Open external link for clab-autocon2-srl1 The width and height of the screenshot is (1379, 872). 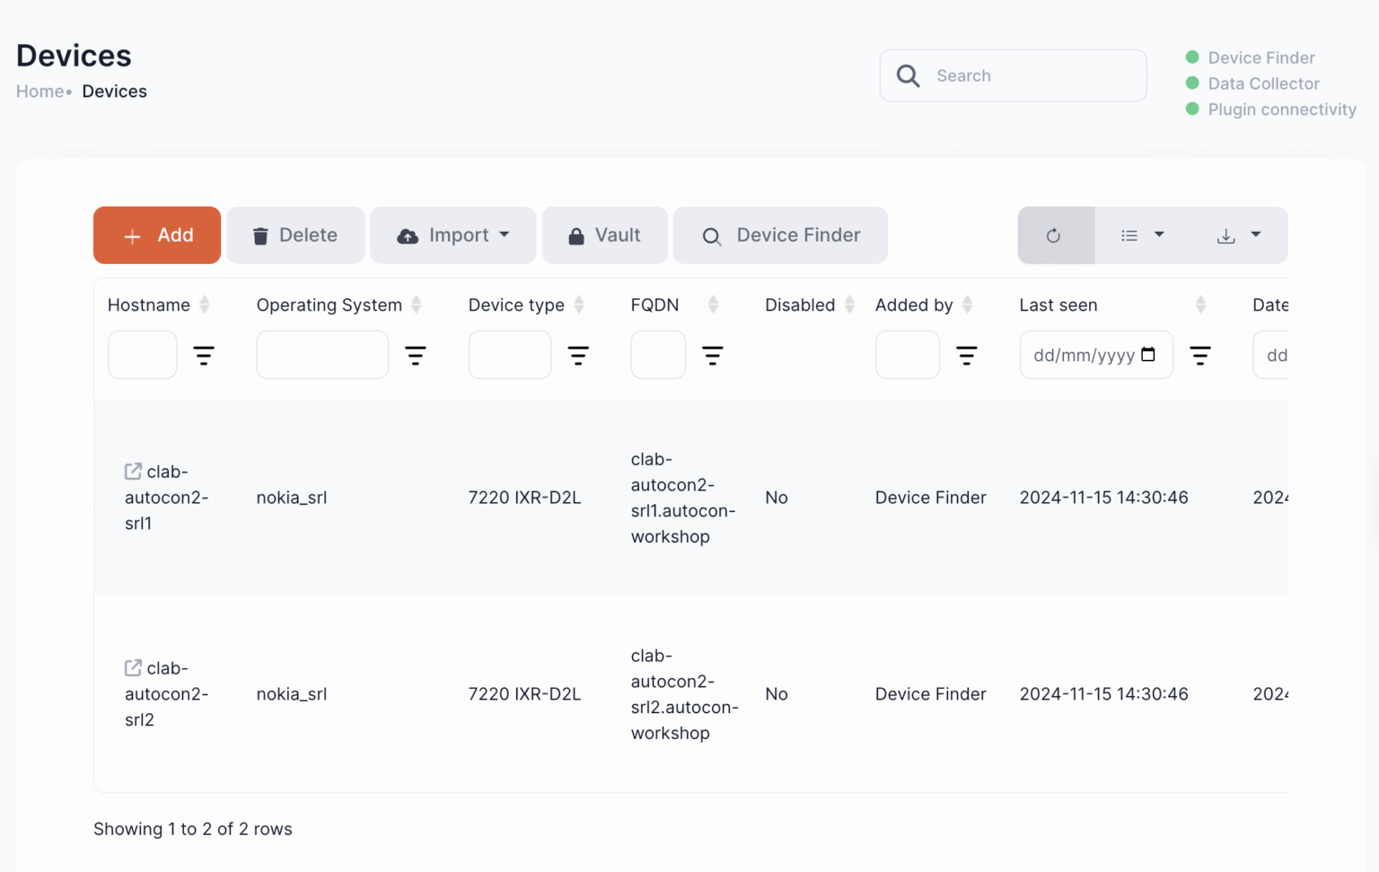click(132, 471)
